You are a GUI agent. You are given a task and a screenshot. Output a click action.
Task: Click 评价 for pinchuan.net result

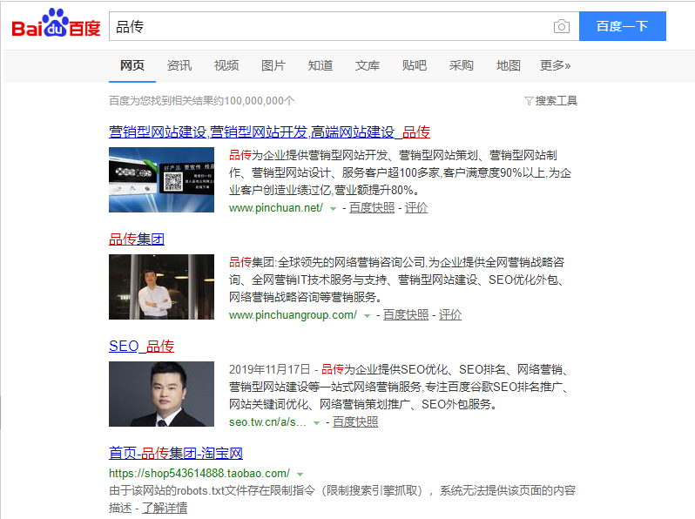[x=416, y=208]
